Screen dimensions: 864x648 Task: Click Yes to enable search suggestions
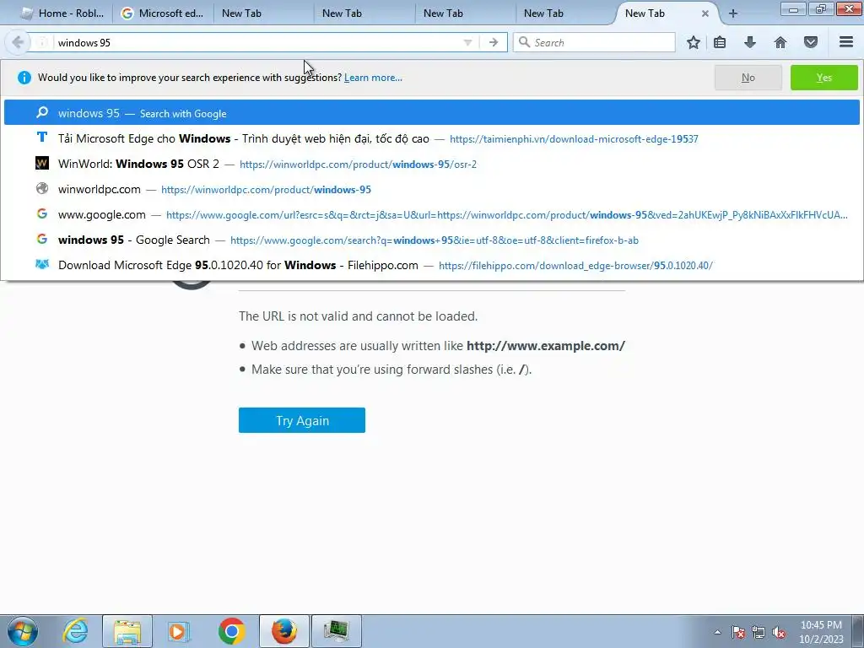[x=823, y=78]
